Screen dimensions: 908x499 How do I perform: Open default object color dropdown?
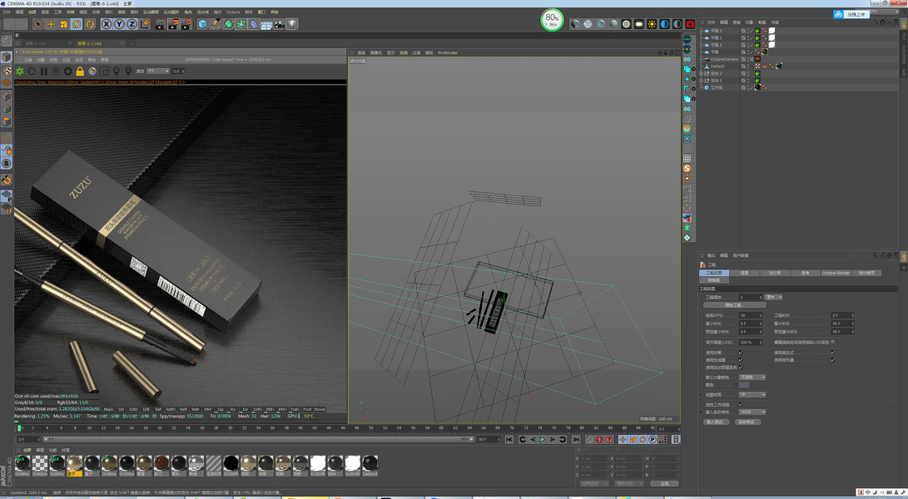(752, 377)
